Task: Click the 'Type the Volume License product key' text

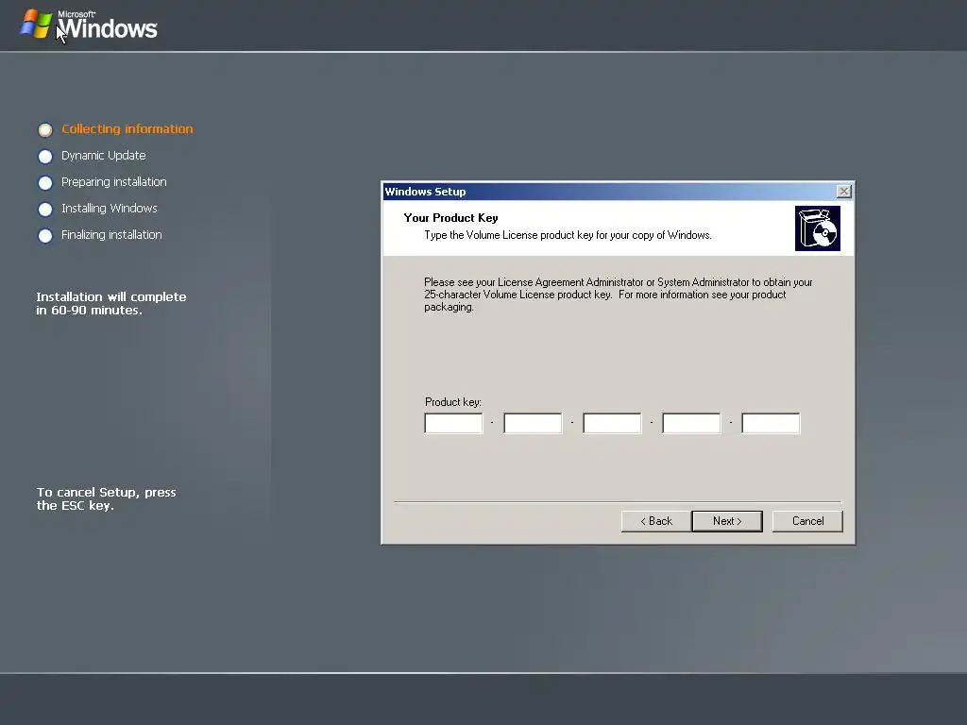Action: [x=568, y=235]
